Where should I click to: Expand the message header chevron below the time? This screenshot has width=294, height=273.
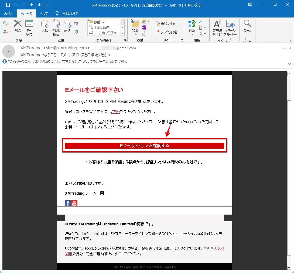[289, 64]
